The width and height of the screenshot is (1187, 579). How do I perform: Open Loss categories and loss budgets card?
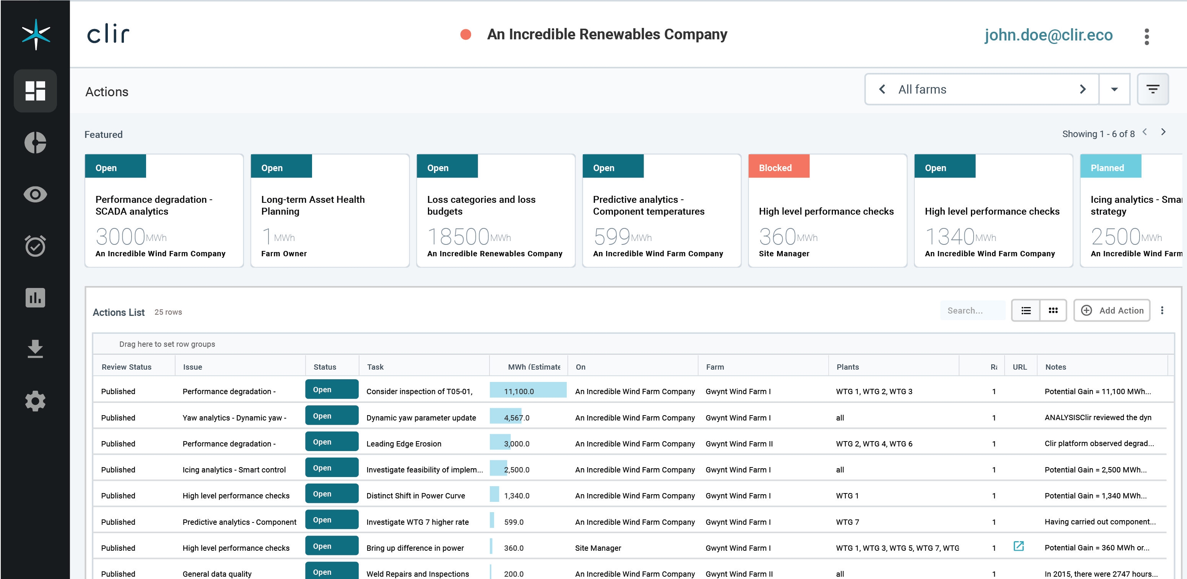coord(496,211)
